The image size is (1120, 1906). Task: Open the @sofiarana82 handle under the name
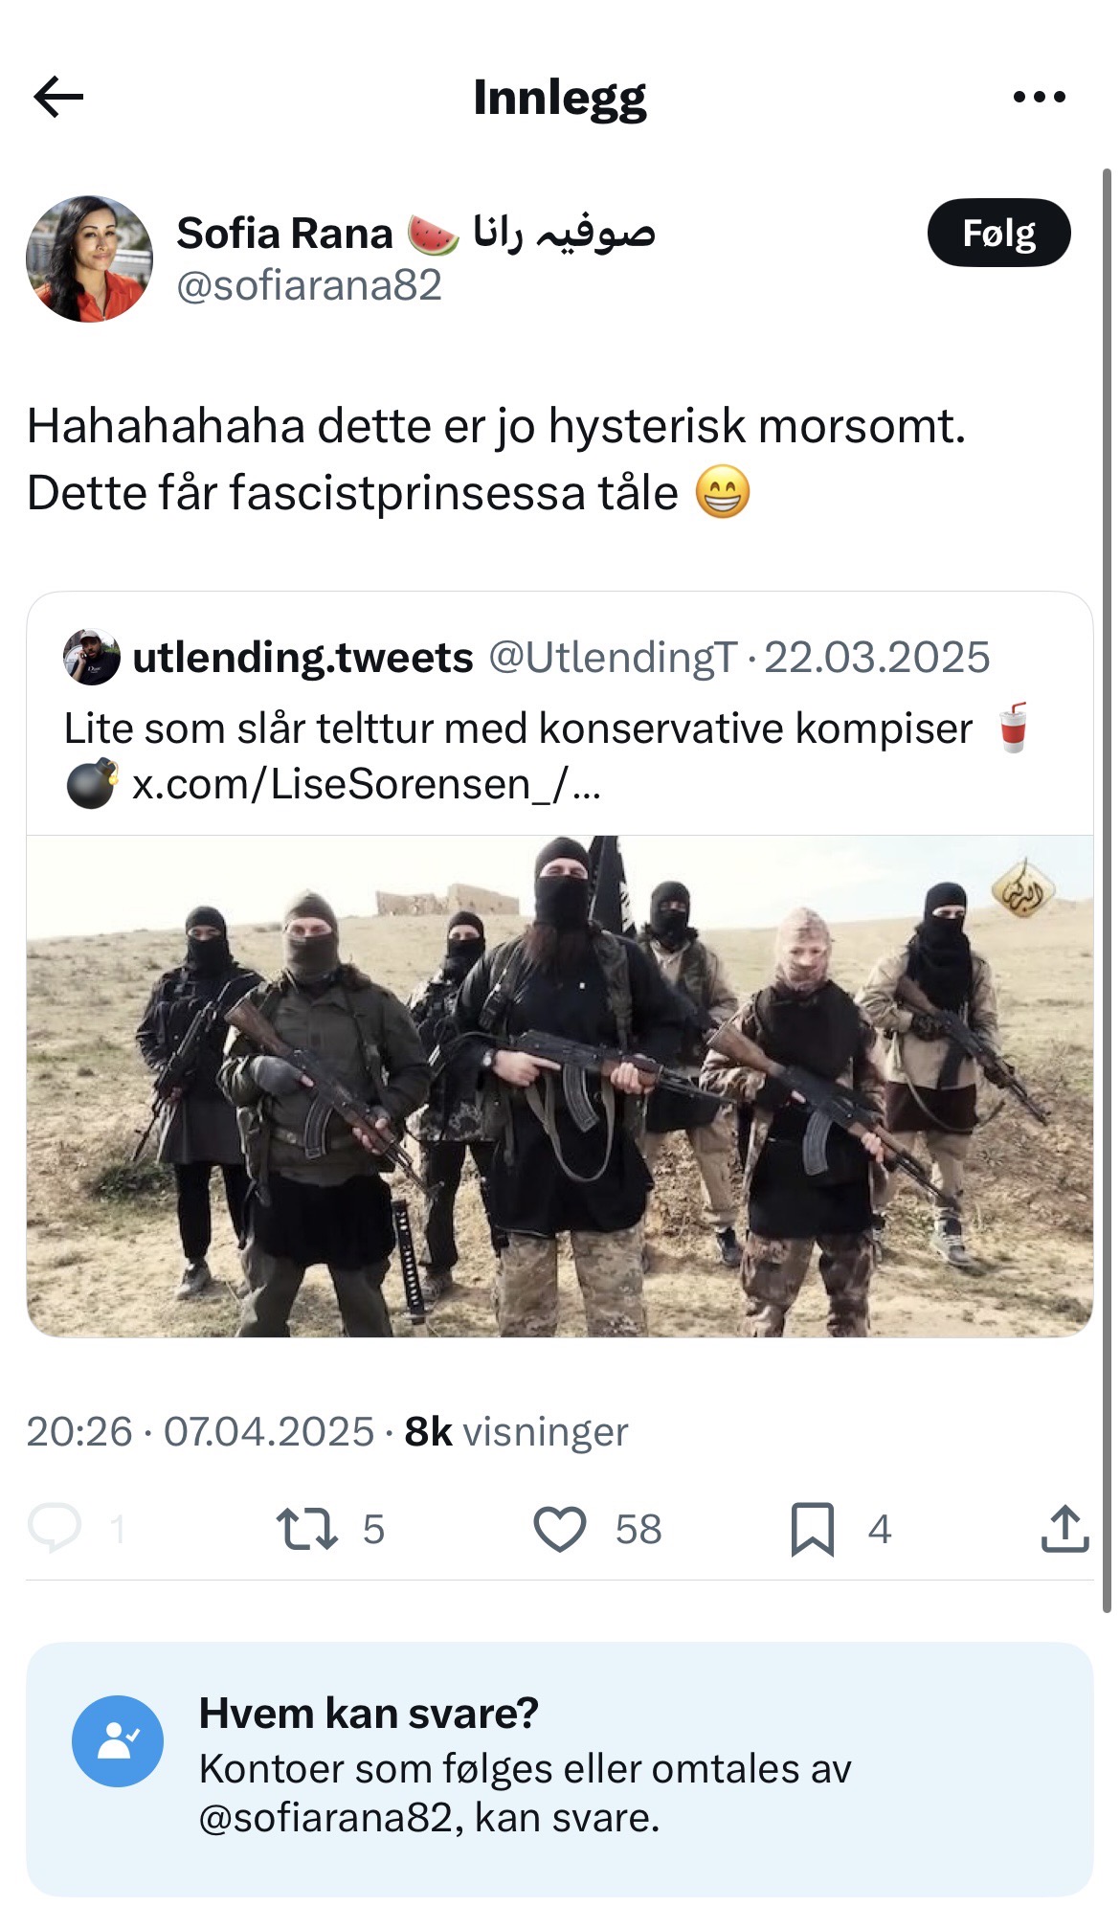point(308,285)
